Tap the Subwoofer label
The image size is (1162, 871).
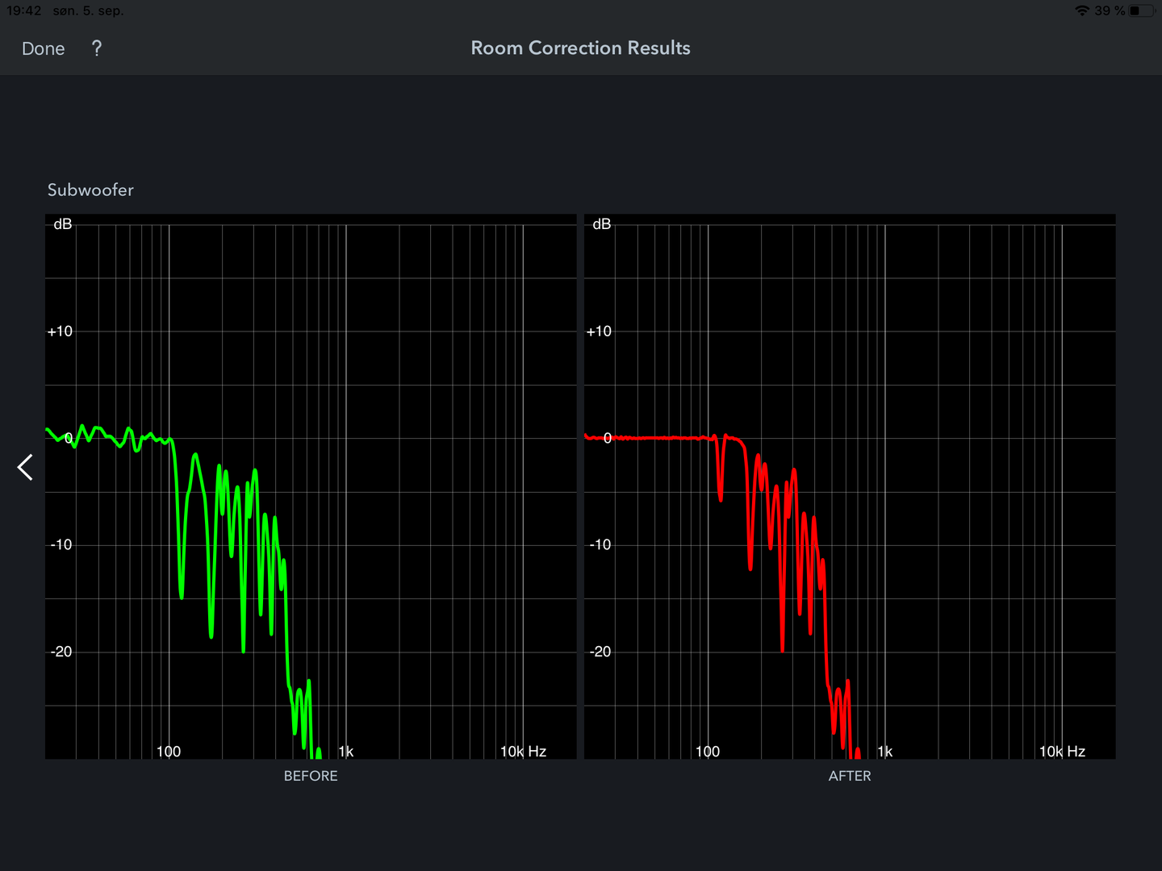[90, 190]
